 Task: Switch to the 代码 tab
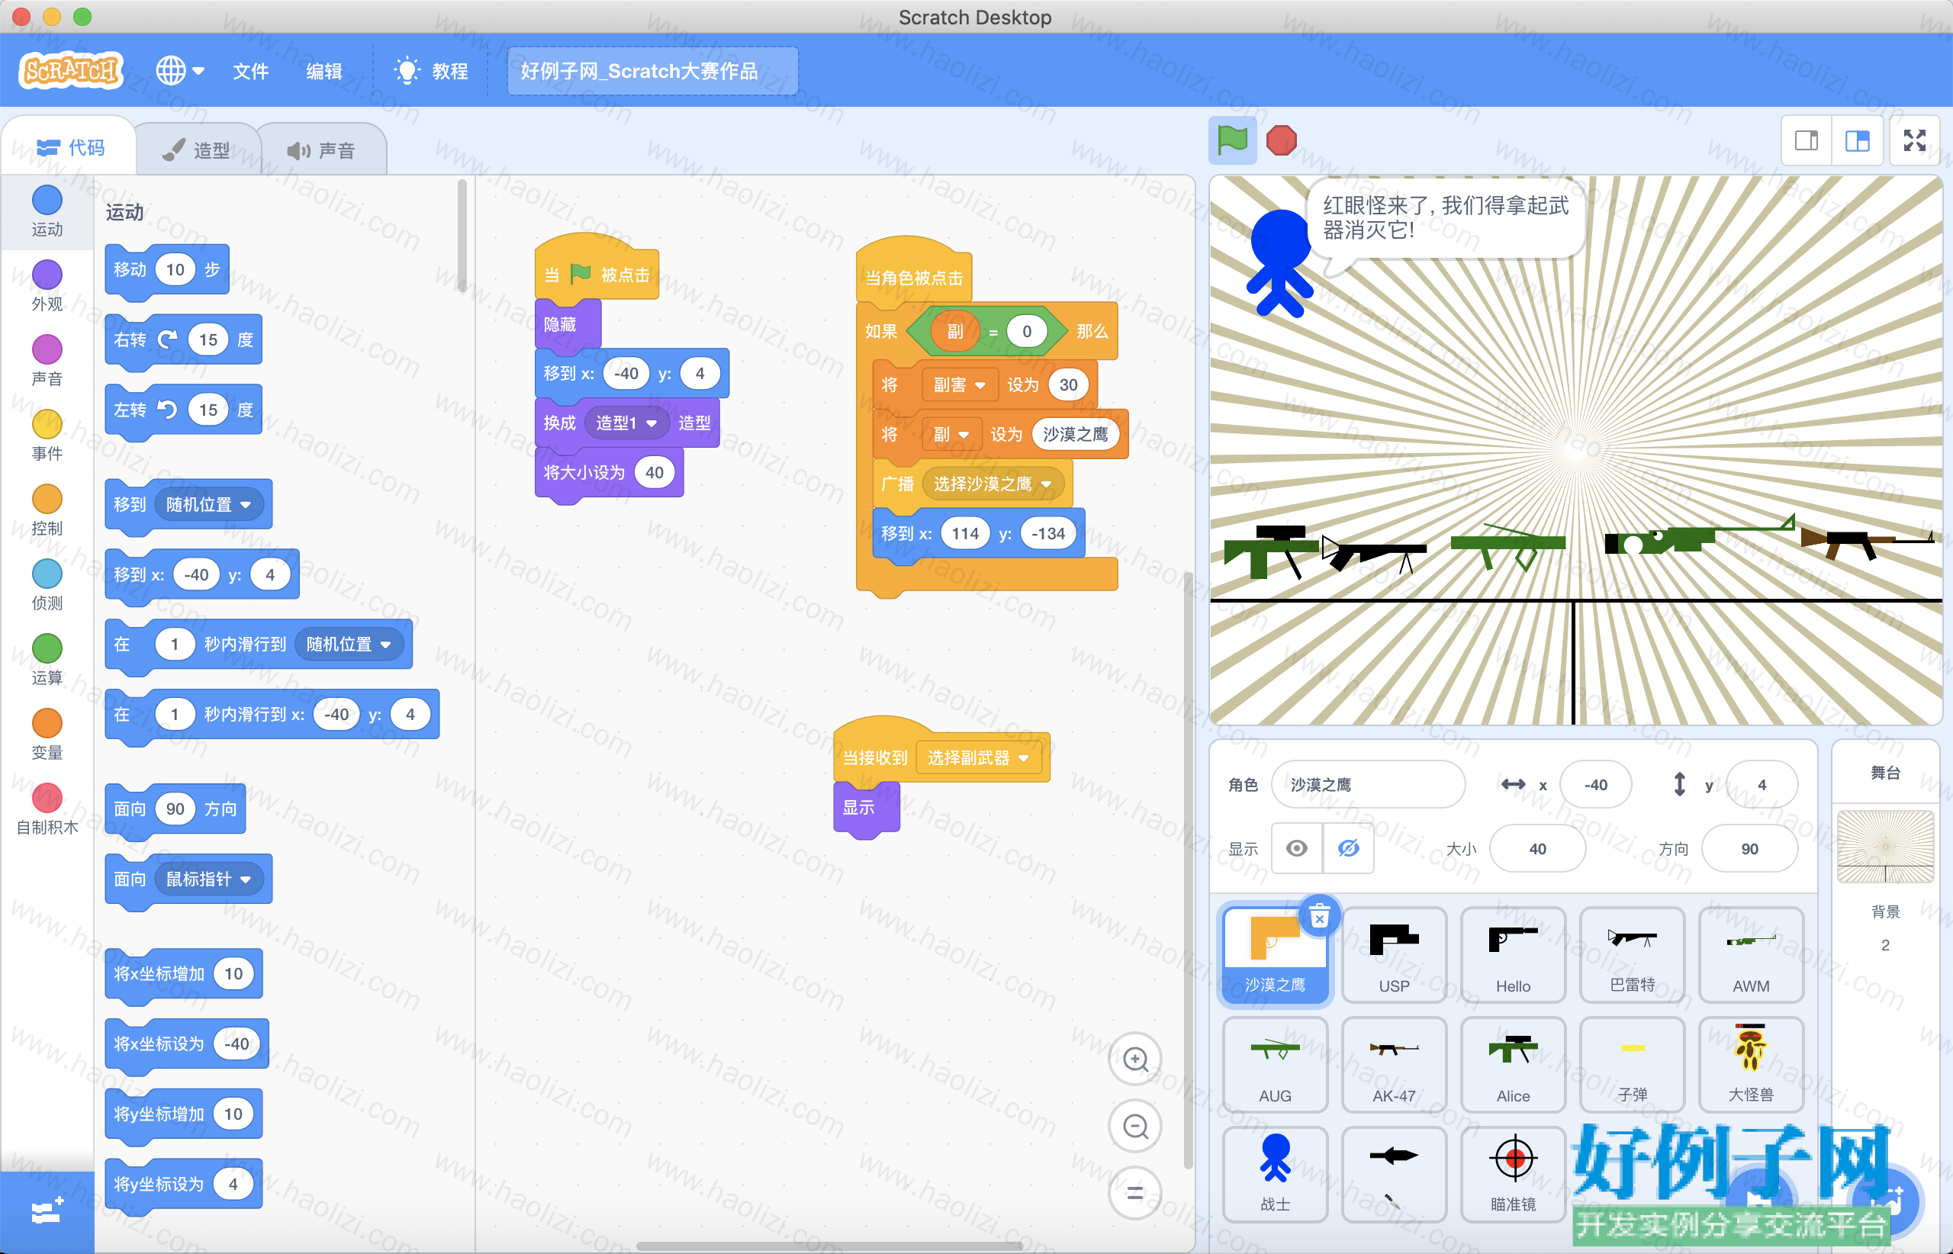[x=71, y=147]
